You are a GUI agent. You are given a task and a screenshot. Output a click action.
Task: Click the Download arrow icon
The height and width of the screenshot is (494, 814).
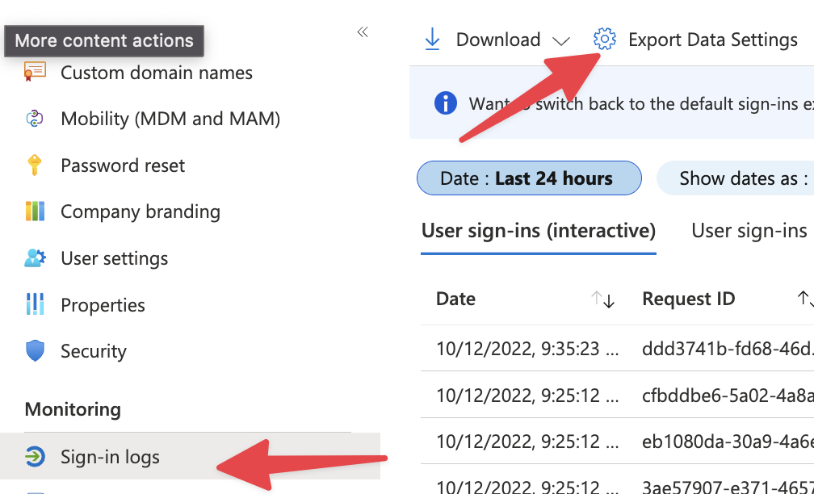(433, 38)
